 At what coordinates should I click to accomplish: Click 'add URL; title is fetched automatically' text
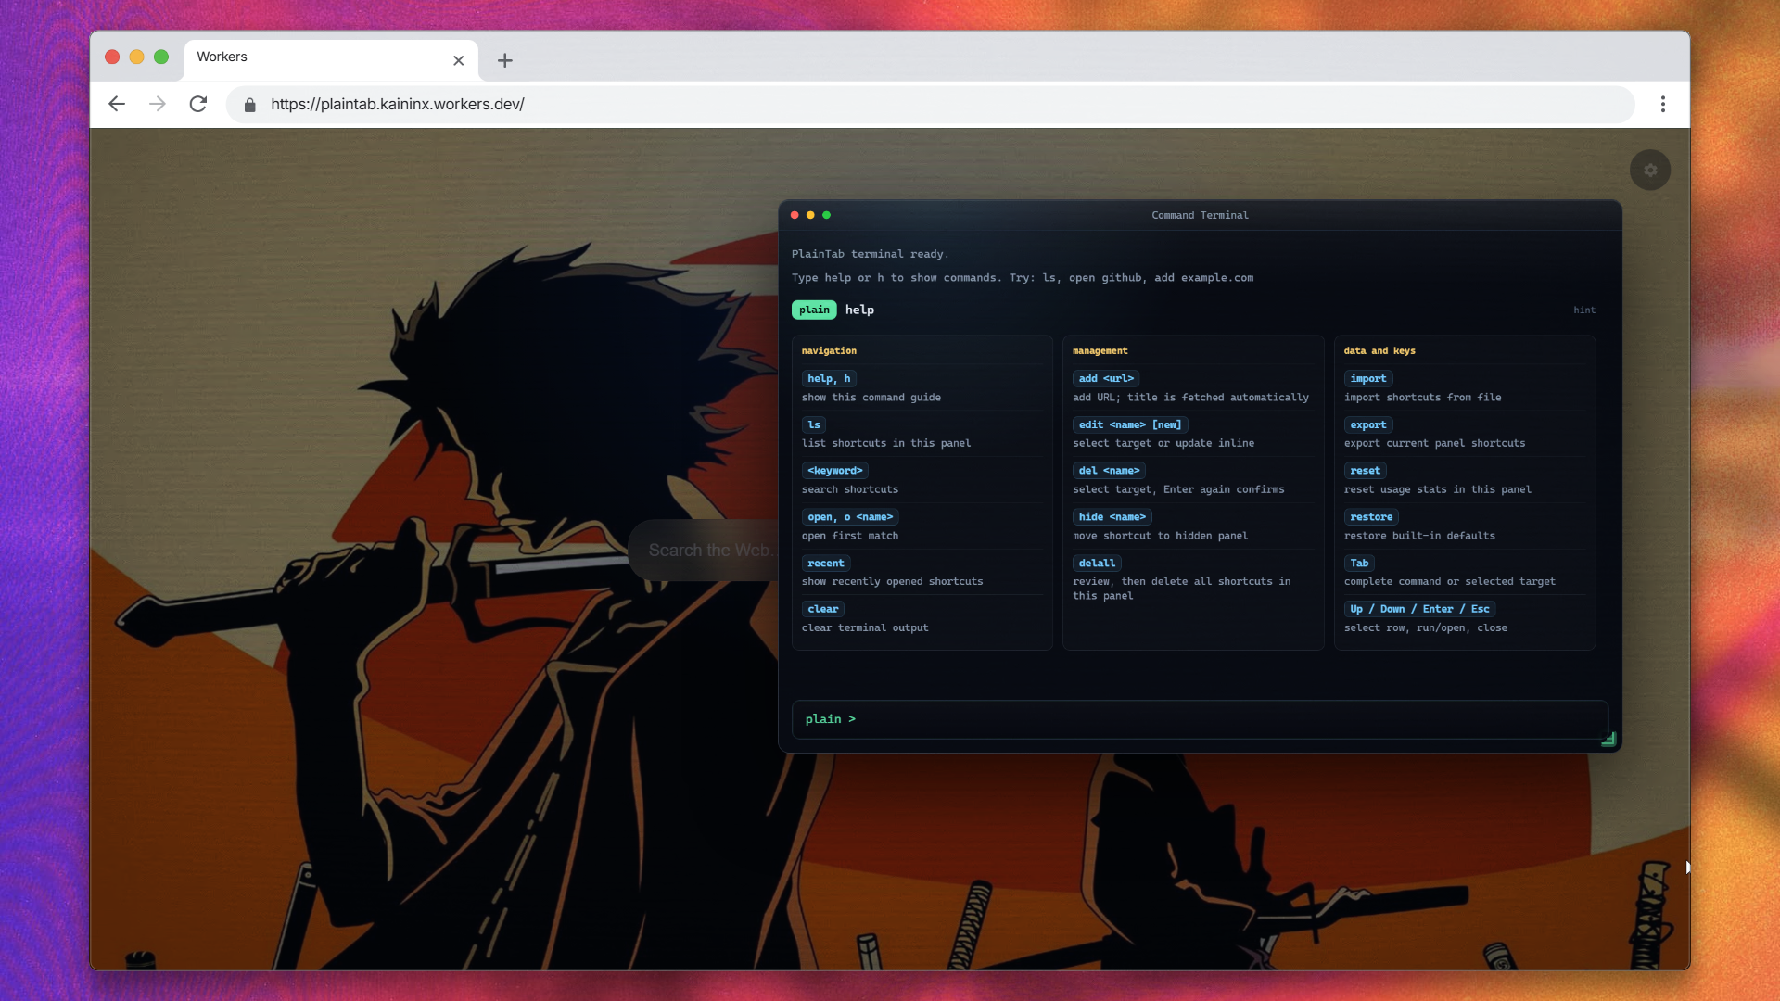(x=1191, y=398)
